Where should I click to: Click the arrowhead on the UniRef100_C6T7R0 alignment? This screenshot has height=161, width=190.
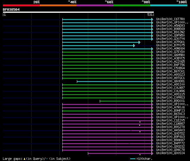[x=152, y=19]
